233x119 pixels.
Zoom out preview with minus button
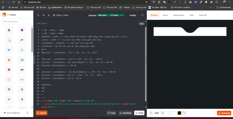pos(151,113)
